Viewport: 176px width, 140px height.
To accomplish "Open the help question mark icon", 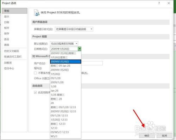I will pyautogui.click(x=159, y=3).
